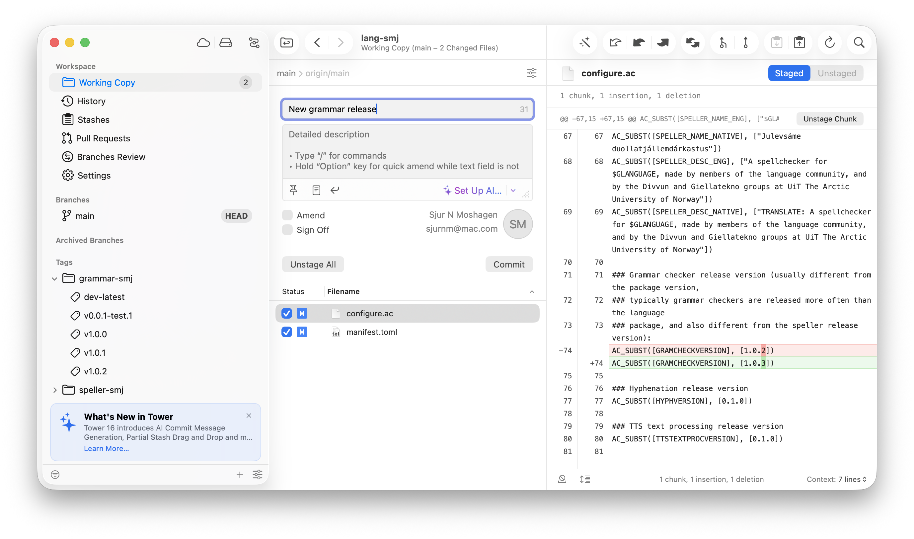This screenshot has height=539, width=914.
Task: Switch diff to Unstaged view
Action: (837, 73)
